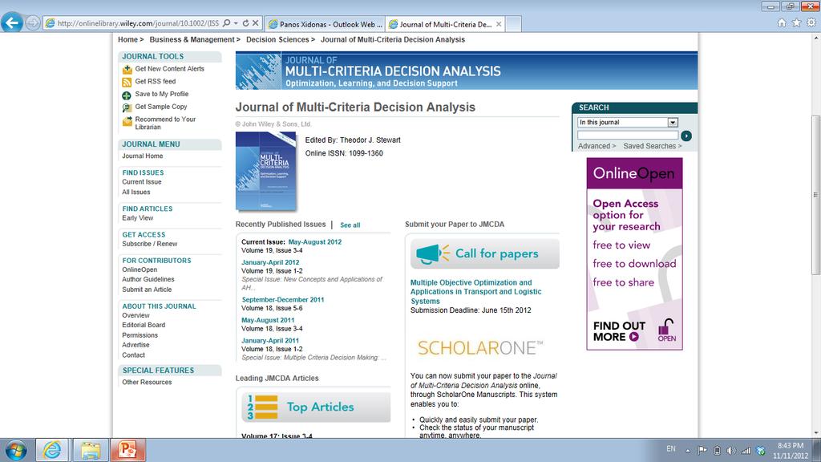Click the Stop loading X icon in address bar
821x462 pixels.
coord(255,23)
